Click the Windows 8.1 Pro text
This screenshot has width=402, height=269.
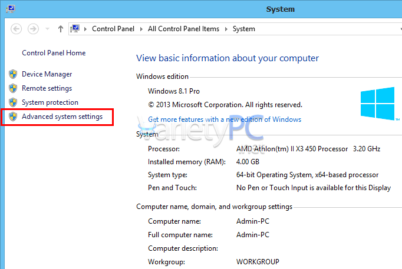174,91
